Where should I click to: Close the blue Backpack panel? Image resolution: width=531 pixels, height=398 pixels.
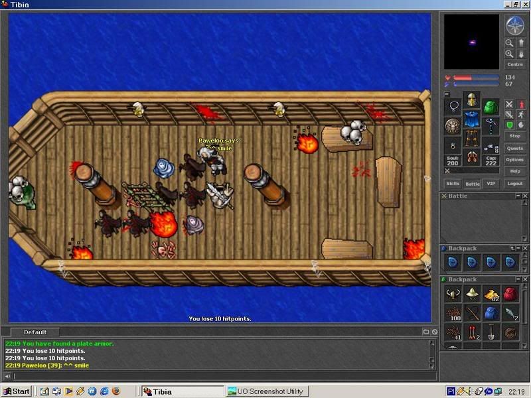coord(525,248)
